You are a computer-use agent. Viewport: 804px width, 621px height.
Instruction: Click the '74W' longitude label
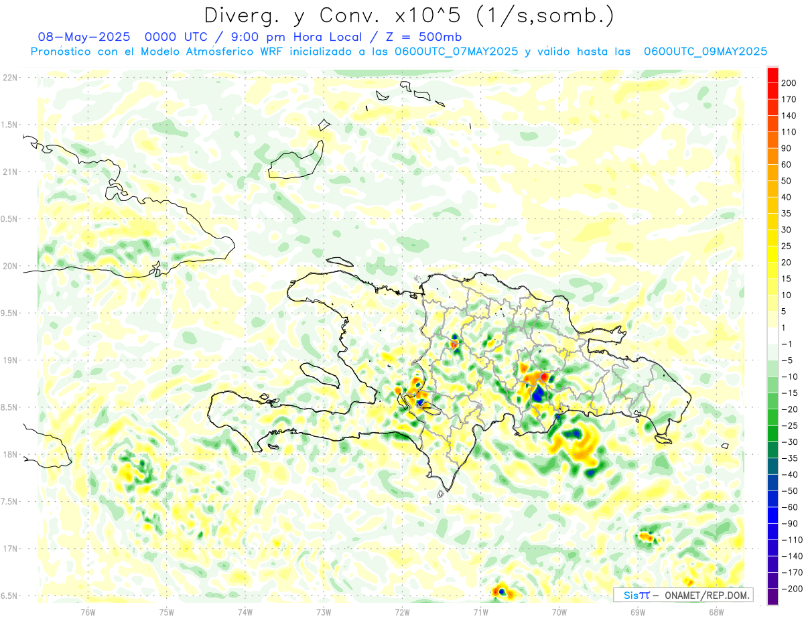(x=245, y=612)
